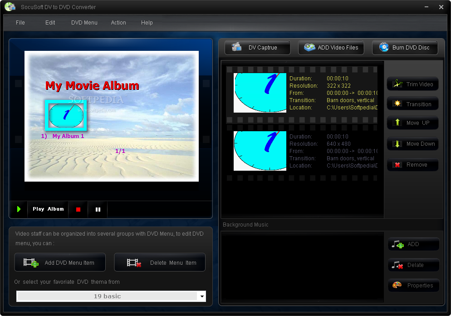Open the DVD Menu menu
Viewport: 451px width, 316px height.
pyautogui.click(x=84, y=22)
